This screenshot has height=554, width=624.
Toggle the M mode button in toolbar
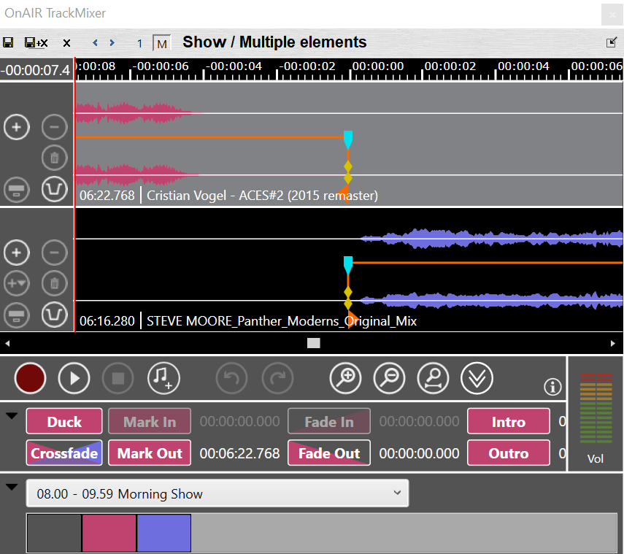pyautogui.click(x=161, y=44)
